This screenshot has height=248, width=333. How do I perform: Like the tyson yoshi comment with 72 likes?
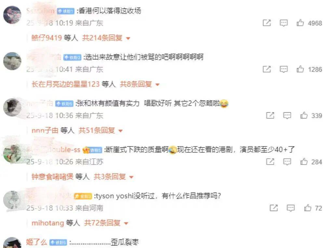[307, 208]
